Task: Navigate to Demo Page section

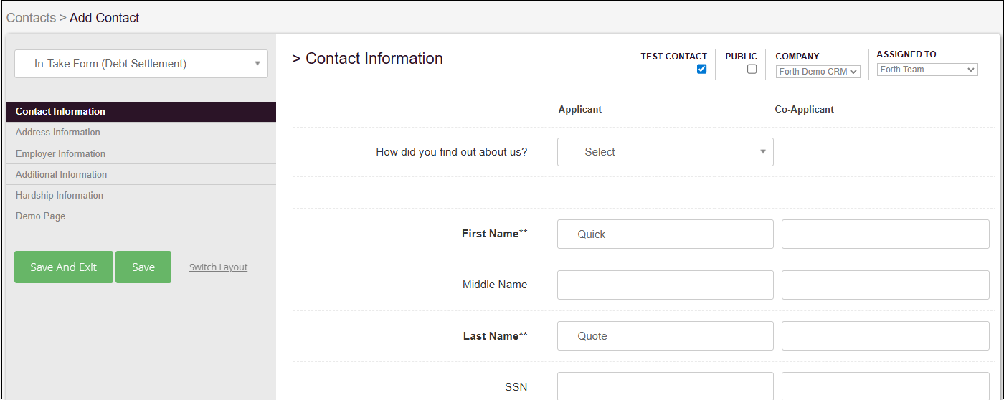Action: (x=141, y=216)
